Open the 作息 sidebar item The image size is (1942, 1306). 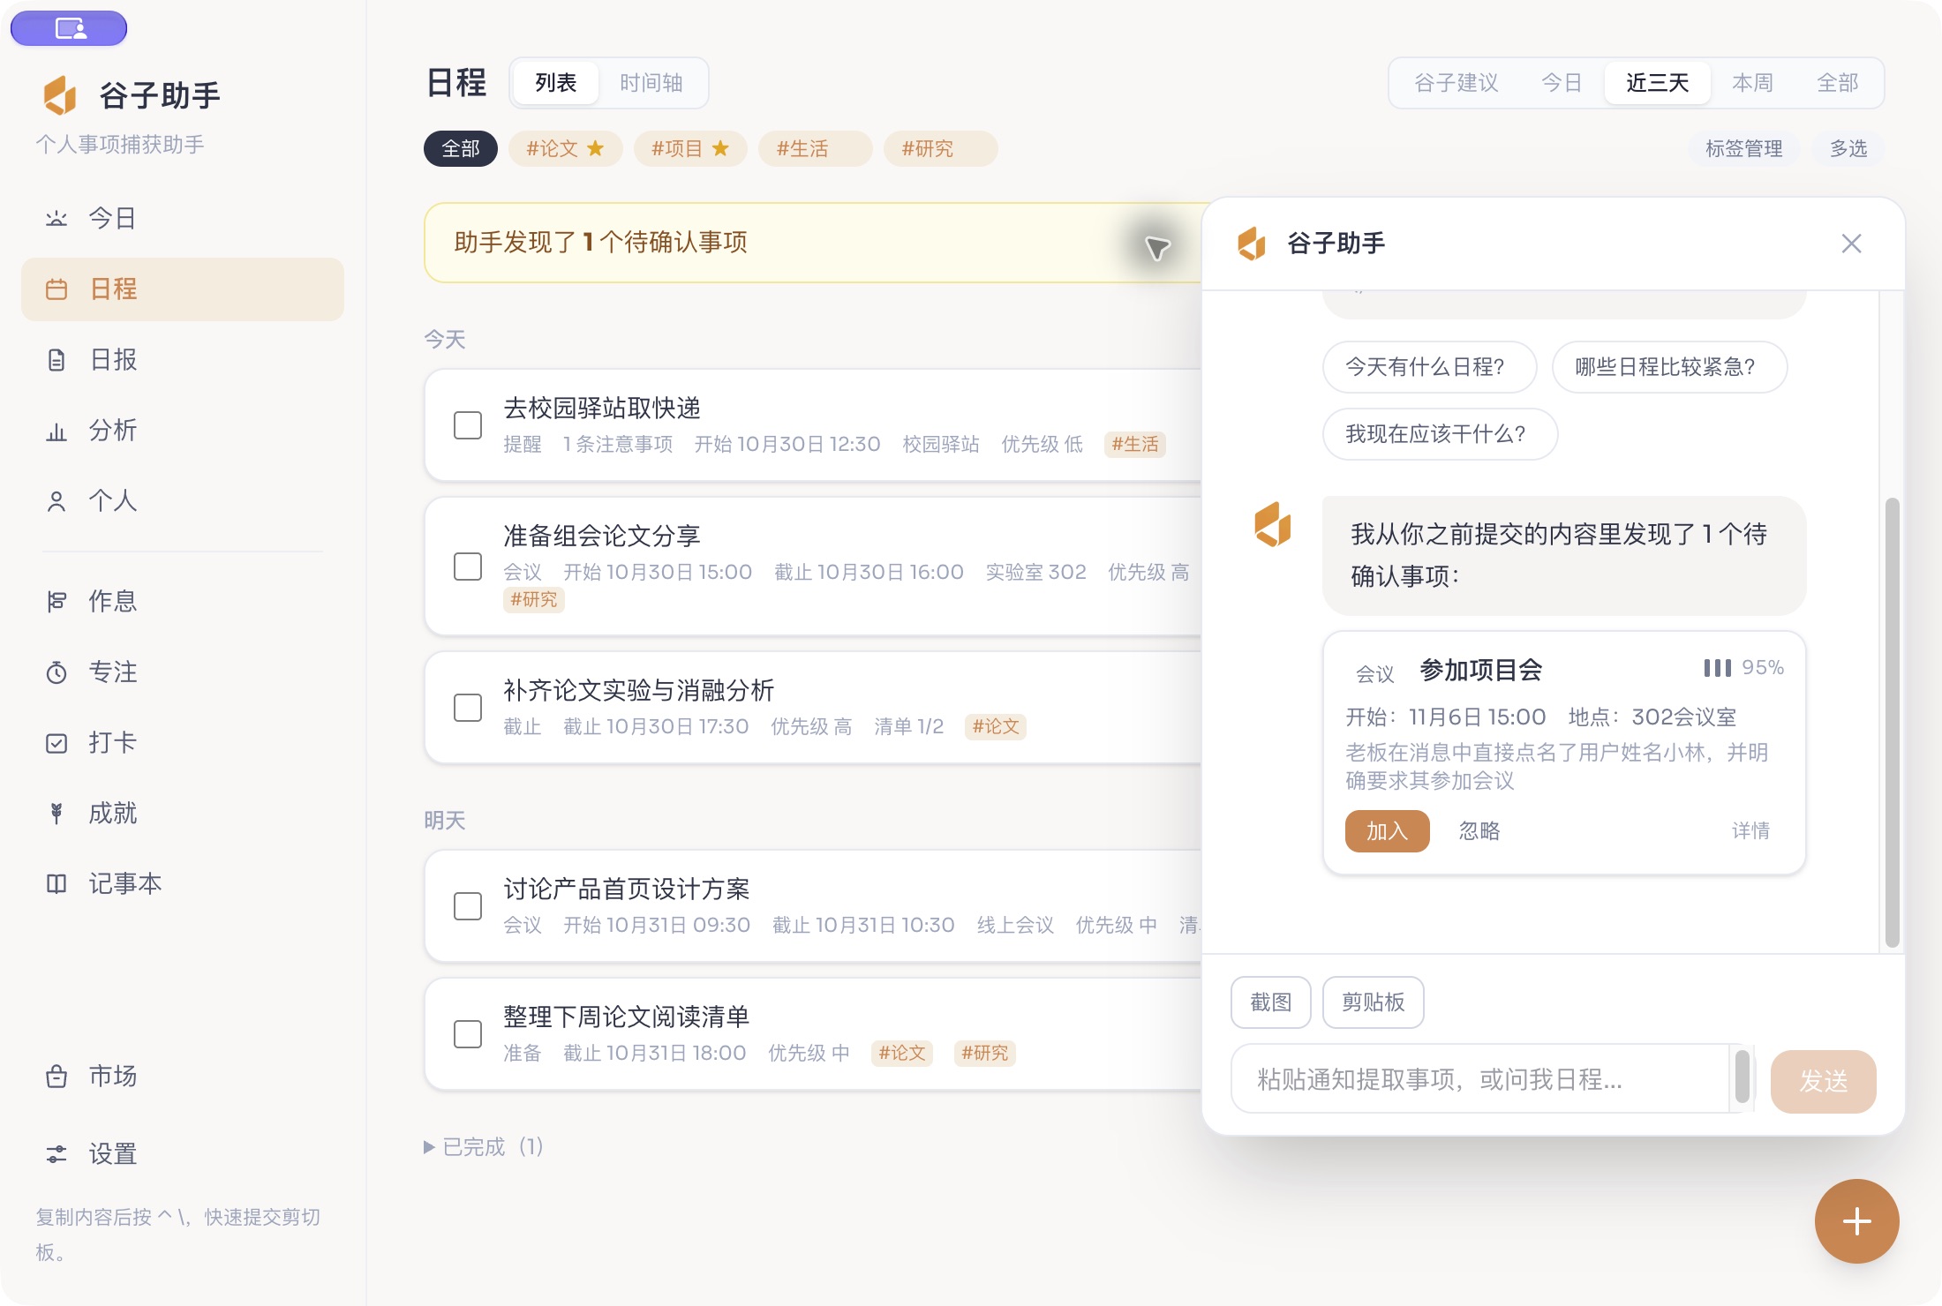(x=182, y=601)
